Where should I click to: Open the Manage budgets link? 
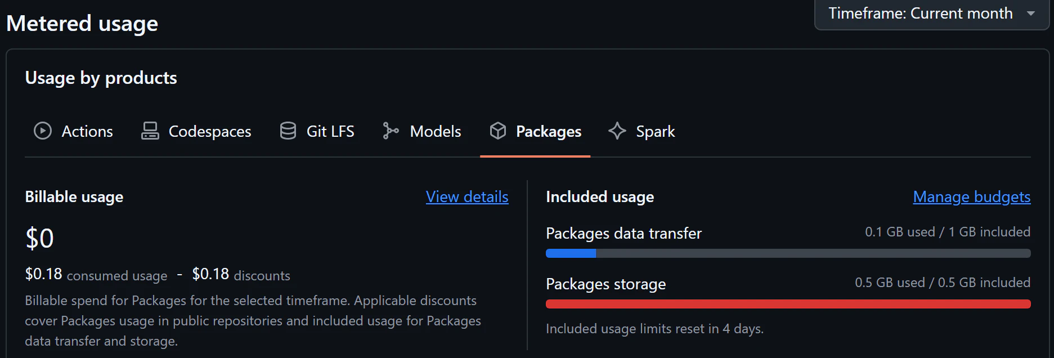click(971, 197)
